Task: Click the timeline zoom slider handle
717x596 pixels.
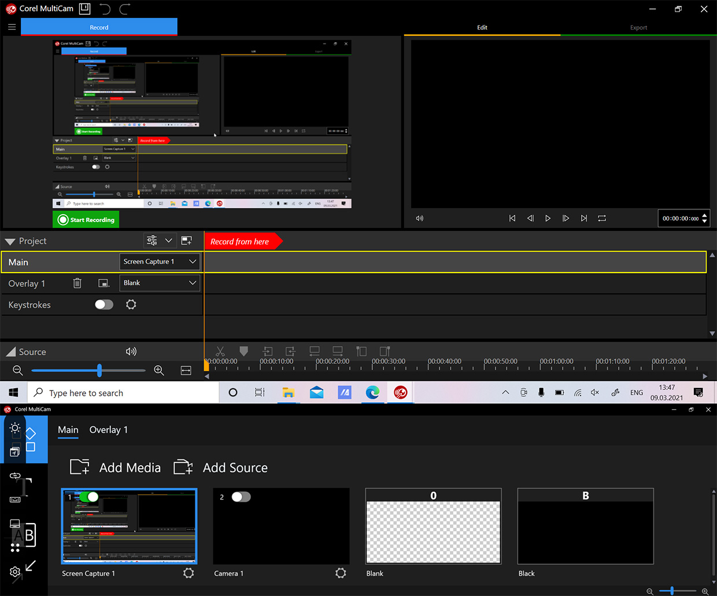Action: 99,370
